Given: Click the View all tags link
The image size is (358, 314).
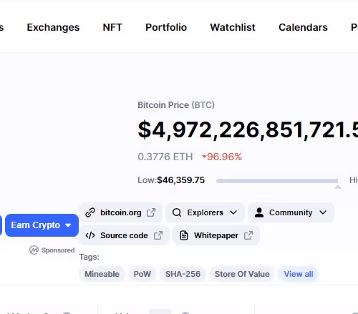Looking at the screenshot, I should click(299, 274).
